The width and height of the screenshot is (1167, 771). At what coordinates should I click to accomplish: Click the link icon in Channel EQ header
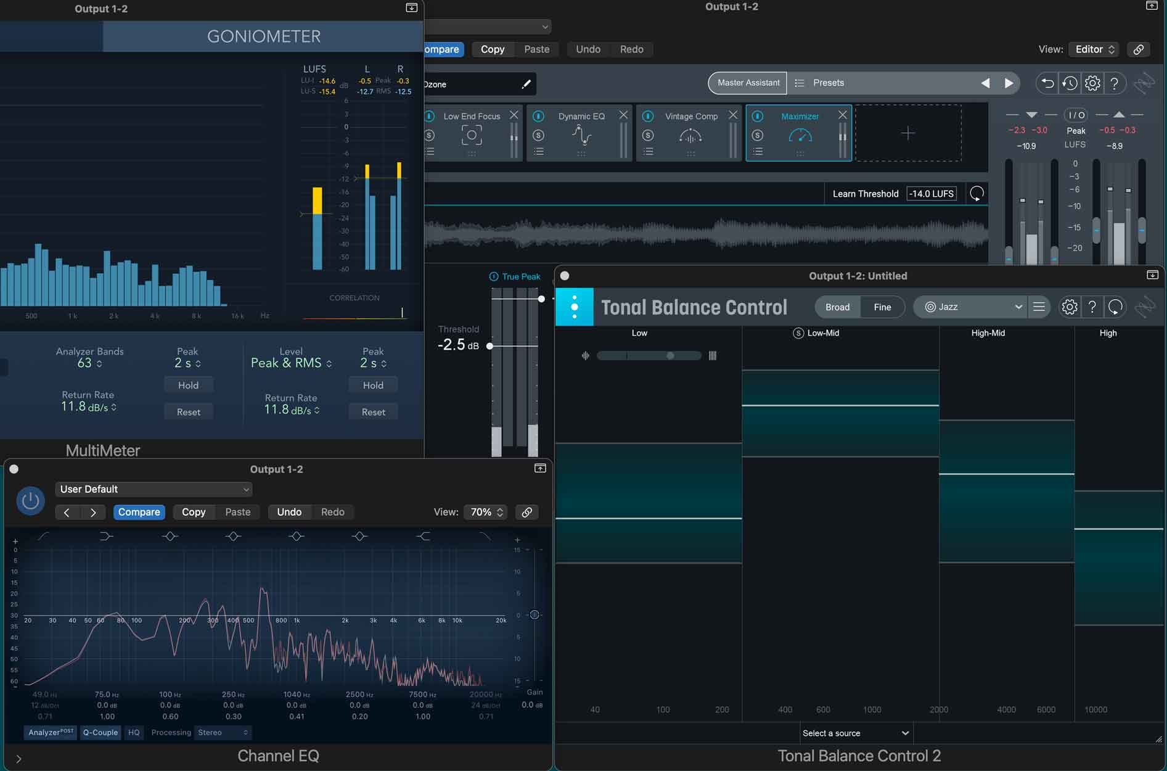[527, 512]
